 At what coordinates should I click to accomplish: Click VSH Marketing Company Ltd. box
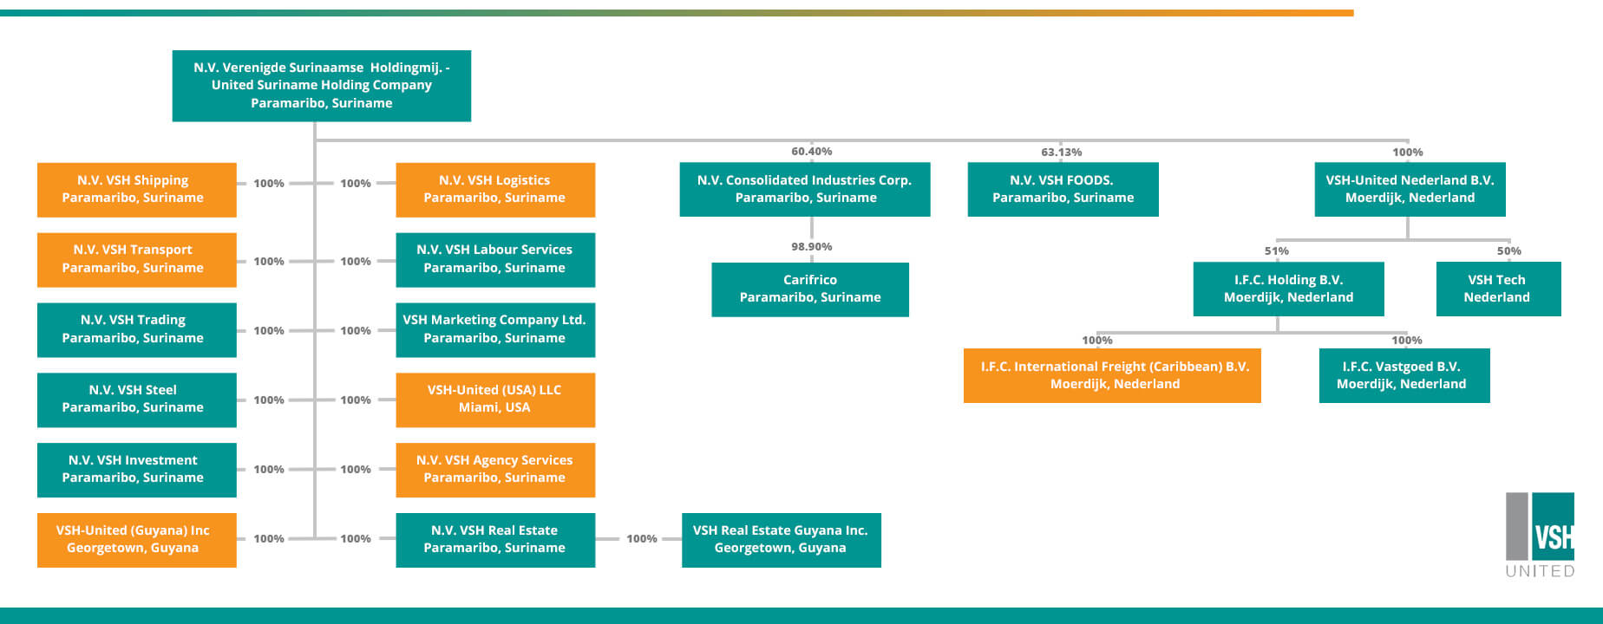click(x=494, y=329)
